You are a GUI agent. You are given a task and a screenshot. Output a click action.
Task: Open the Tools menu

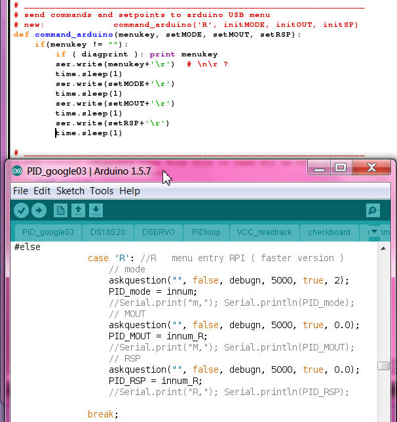[102, 191]
